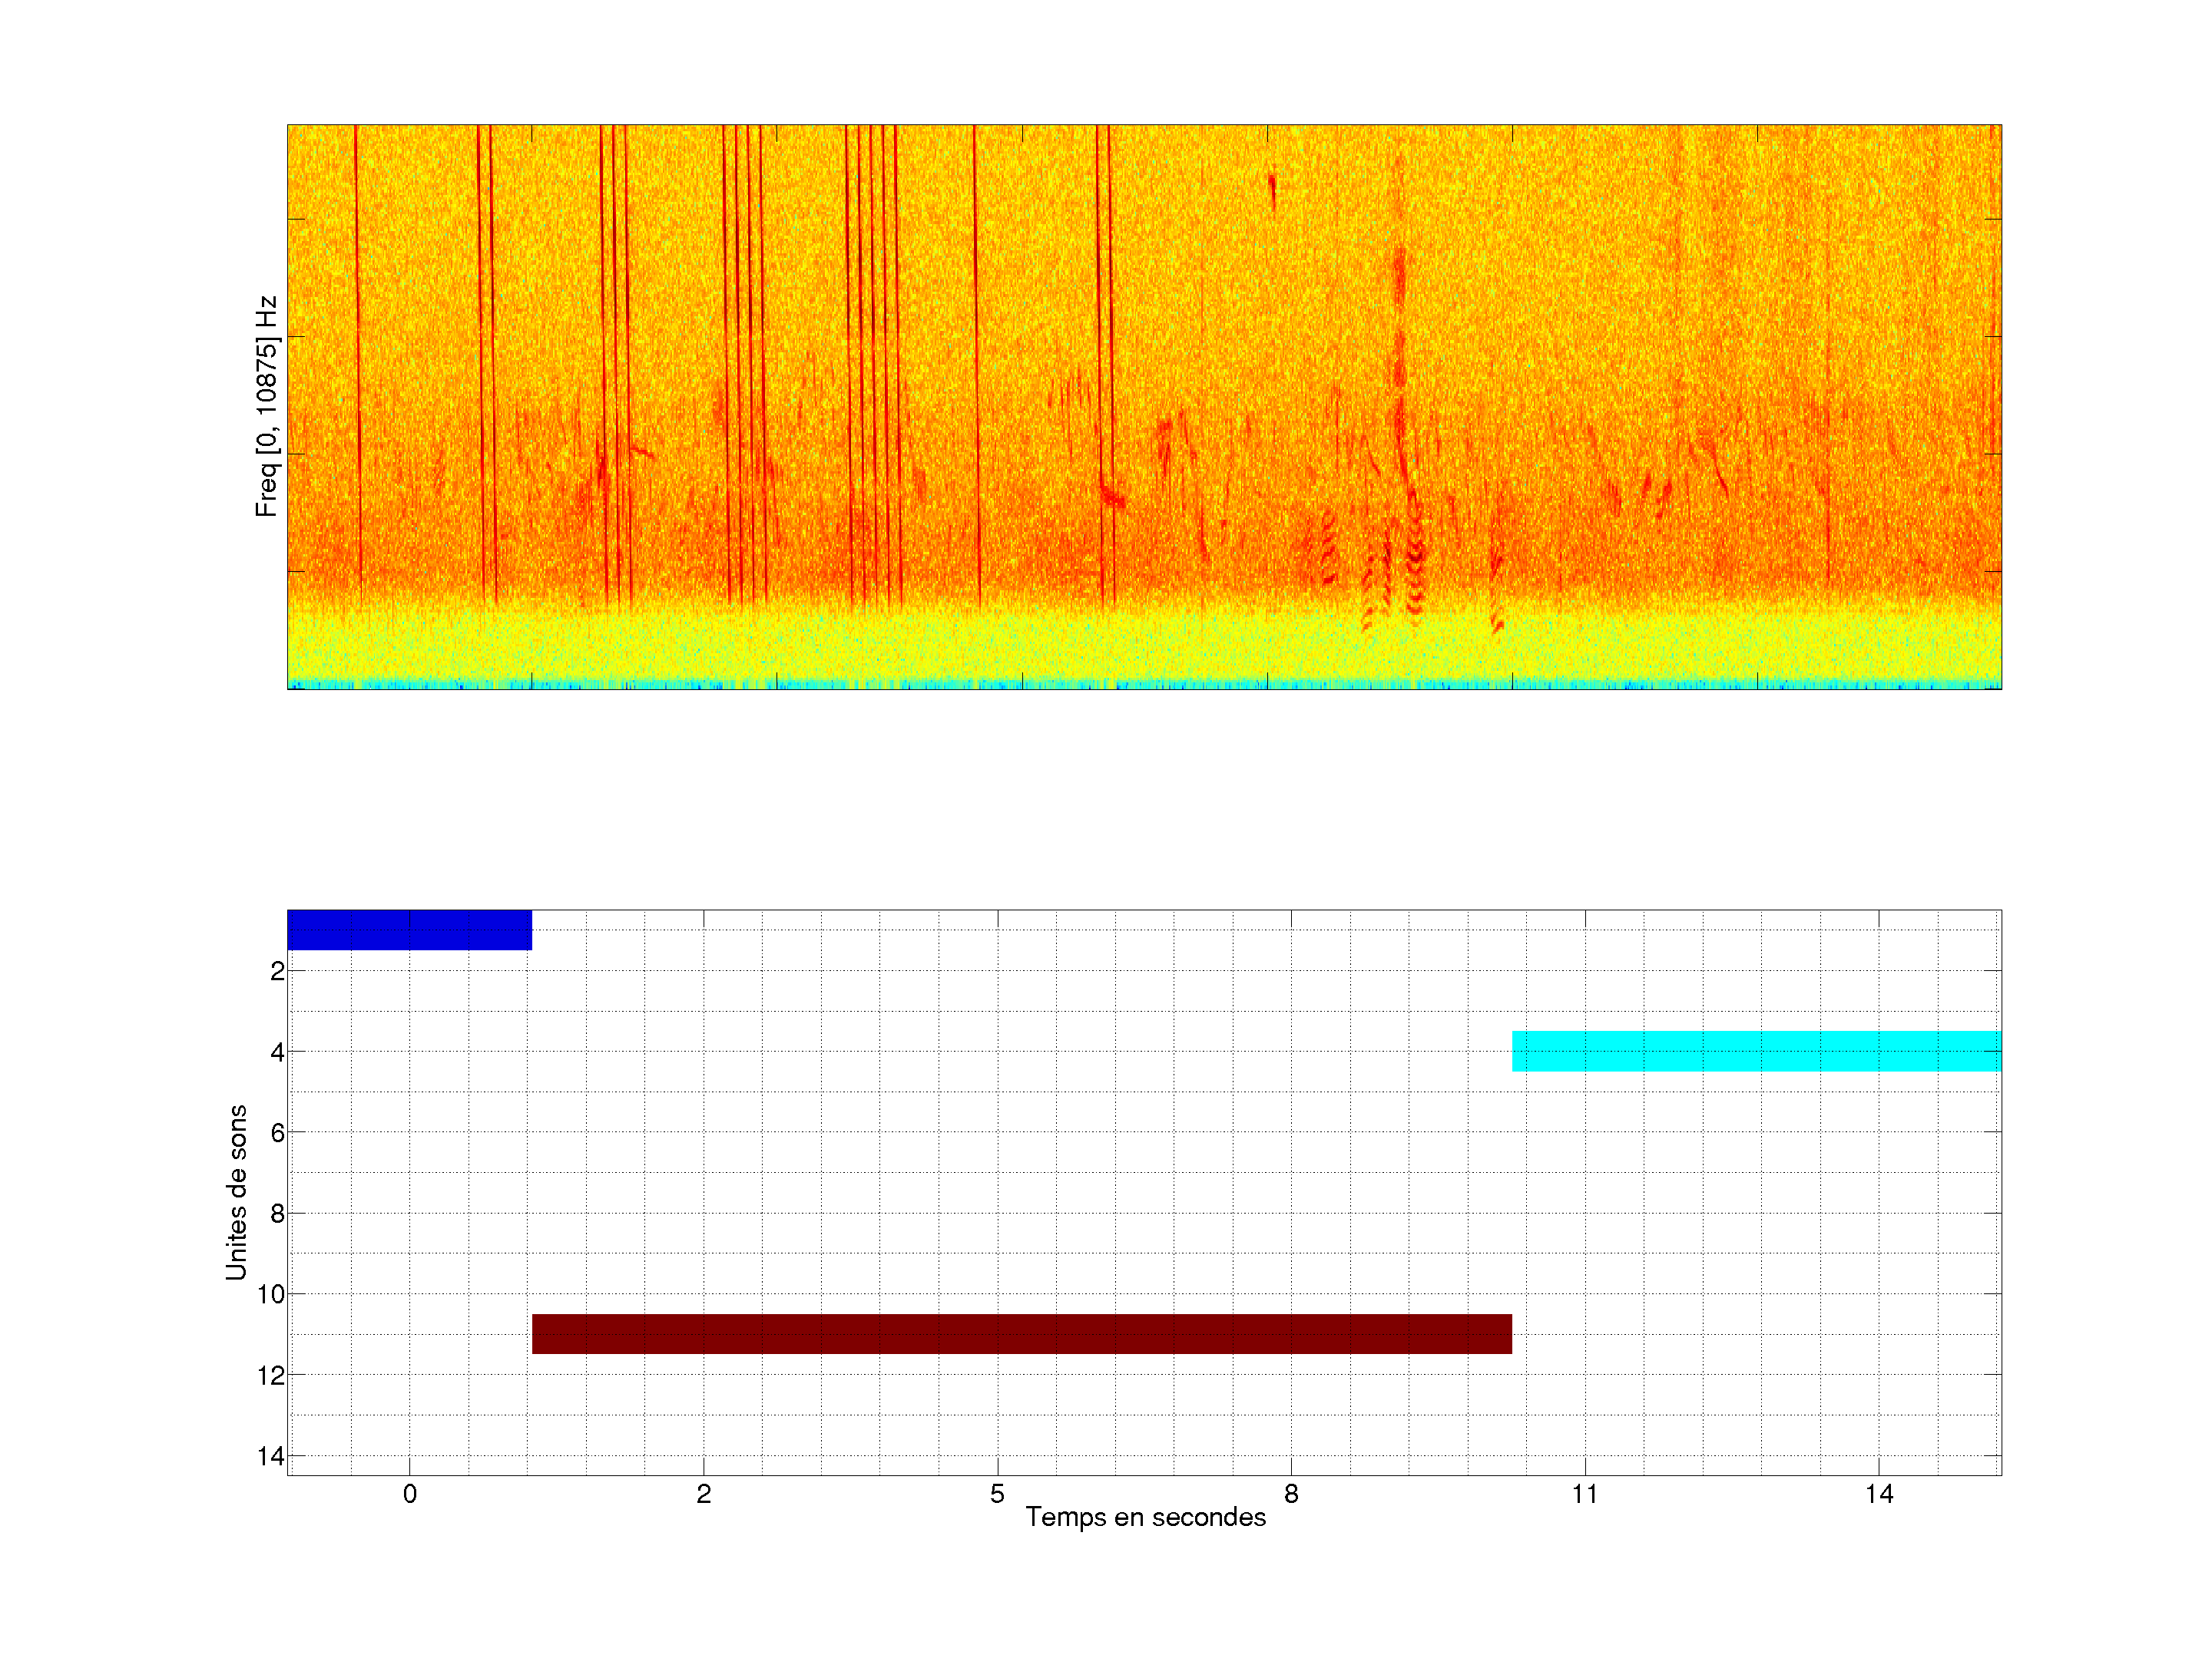Click y-axis tick label 6 in lower plot
Viewport: 2212px width, 1658px height.
(x=277, y=1132)
